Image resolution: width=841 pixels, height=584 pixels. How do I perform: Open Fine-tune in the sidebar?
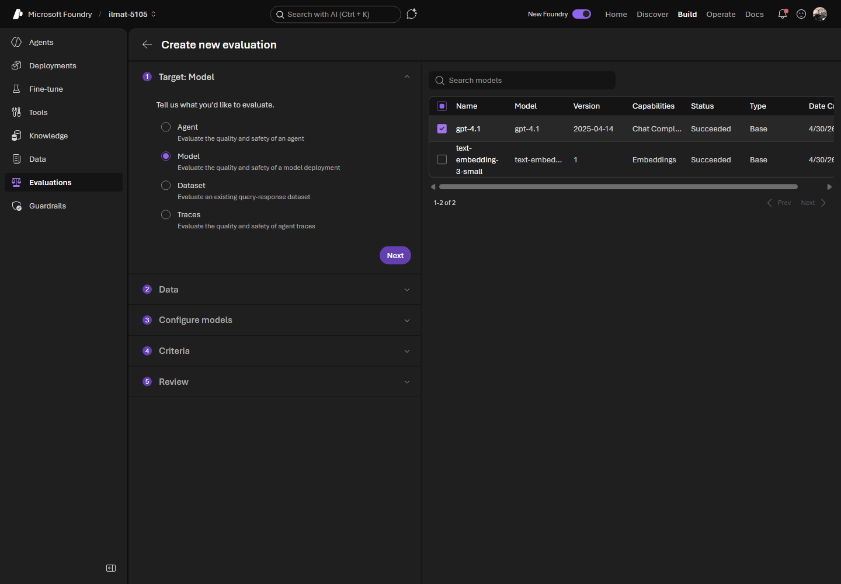(x=64, y=89)
